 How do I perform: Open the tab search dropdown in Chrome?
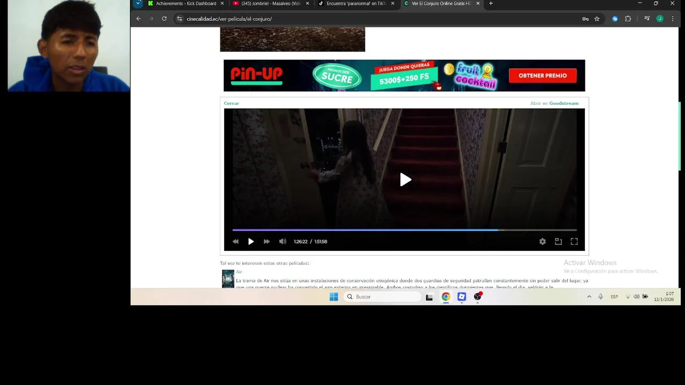point(138,3)
